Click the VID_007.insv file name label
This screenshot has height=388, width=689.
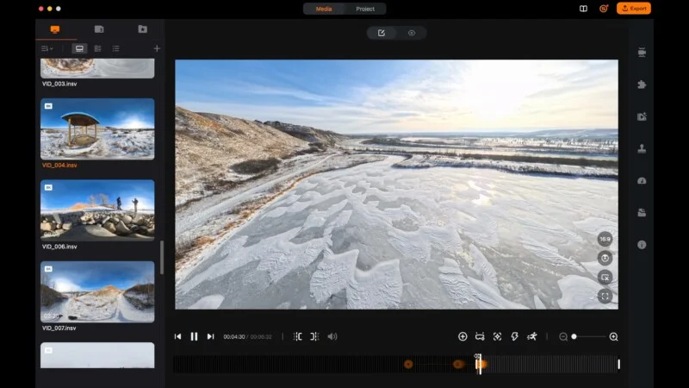pyautogui.click(x=59, y=329)
